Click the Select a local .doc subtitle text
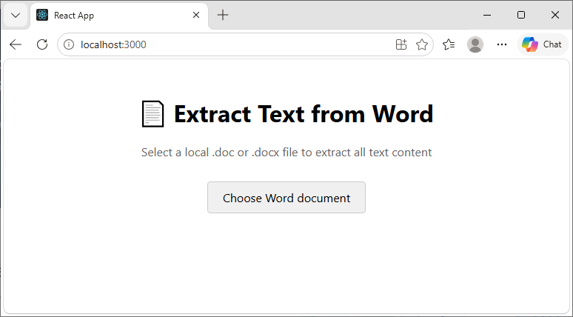The height and width of the screenshot is (317, 573). [x=286, y=152]
